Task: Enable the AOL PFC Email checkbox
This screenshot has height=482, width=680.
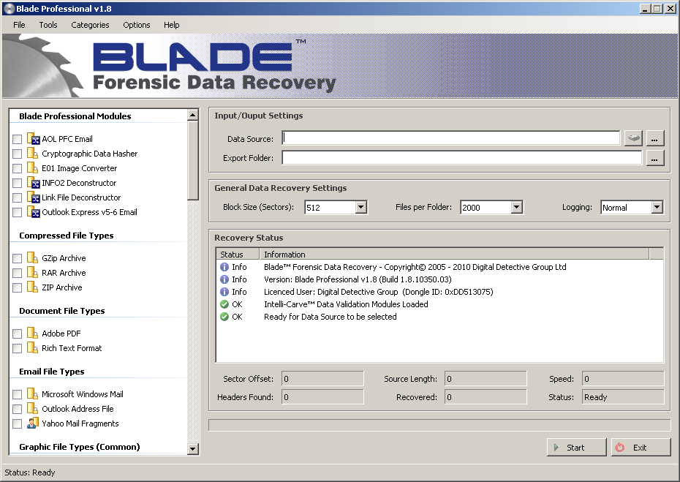Action: [17, 139]
